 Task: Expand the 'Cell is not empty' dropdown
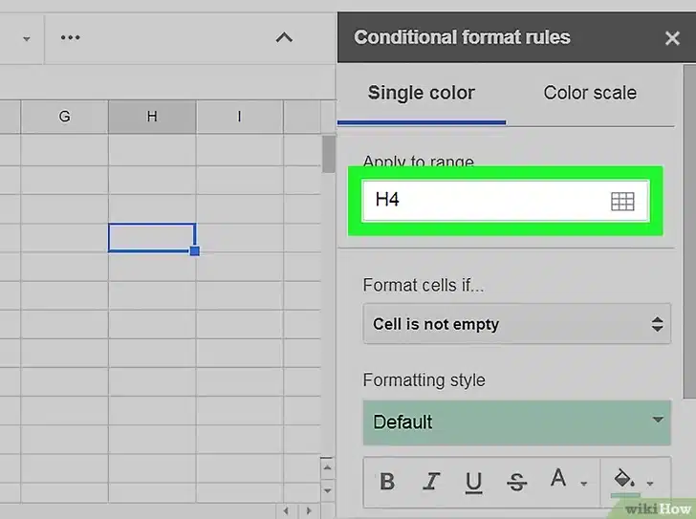point(517,324)
